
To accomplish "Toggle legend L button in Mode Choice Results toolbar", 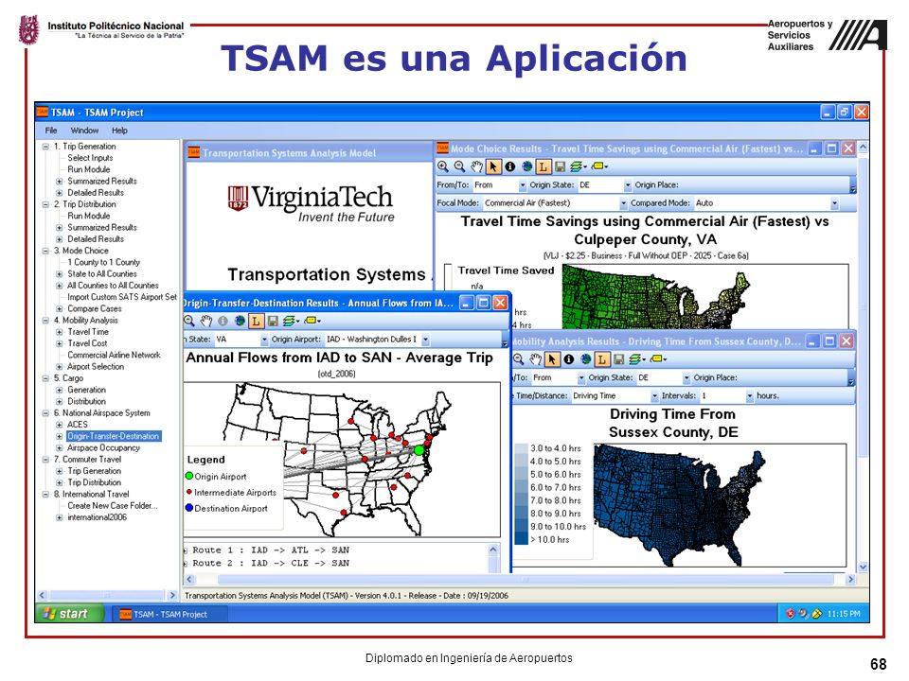I will (x=544, y=166).
